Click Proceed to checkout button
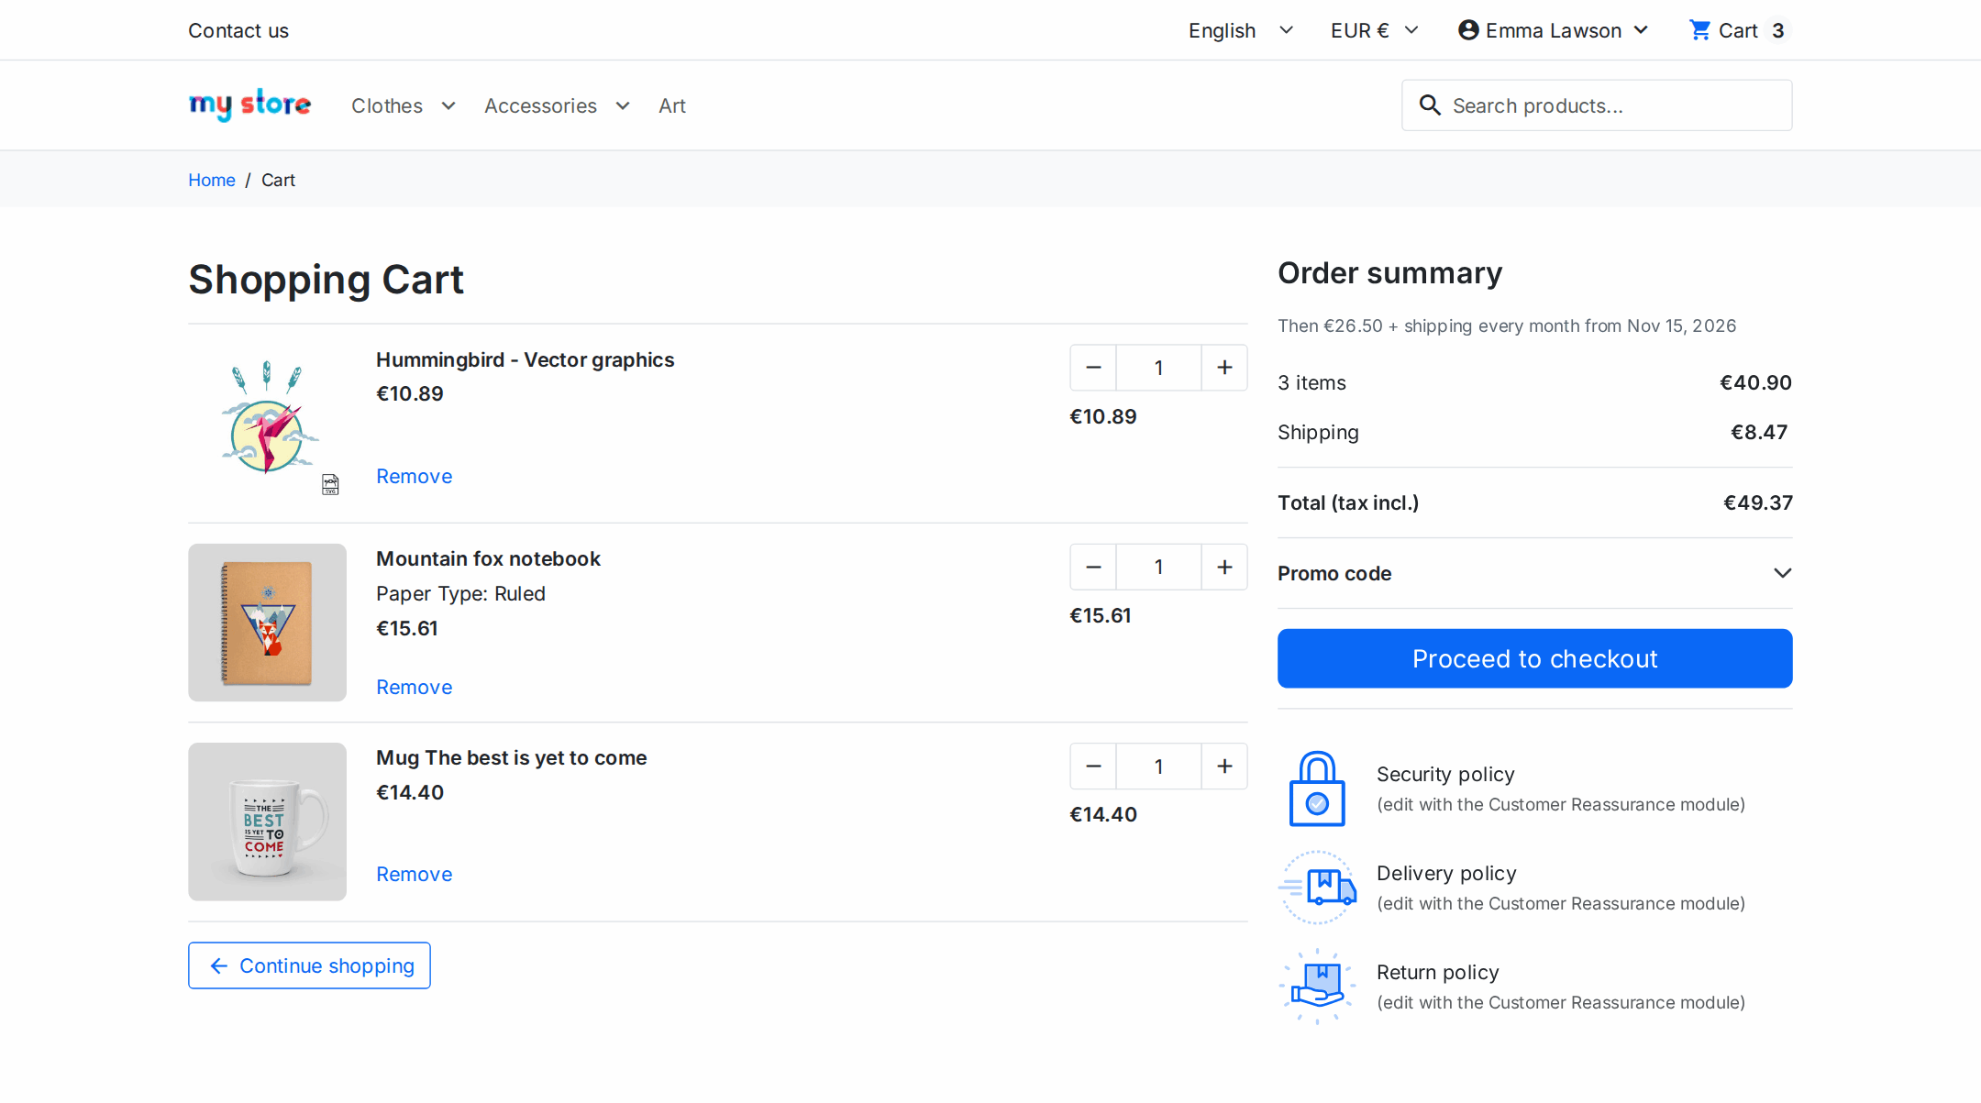This screenshot has height=1103, width=1981. pyautogui.click(x=1534, y=658)
